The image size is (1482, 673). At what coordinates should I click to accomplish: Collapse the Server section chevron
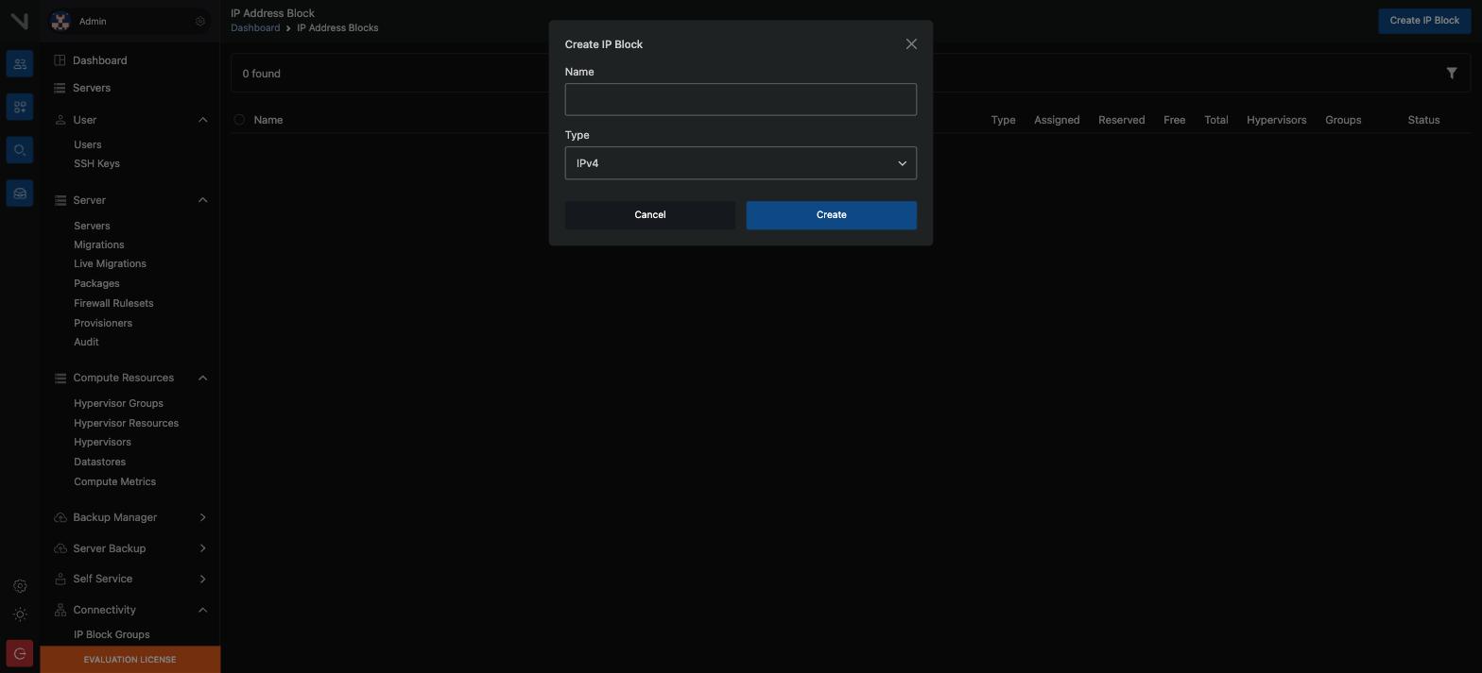(x=202, y=200)
